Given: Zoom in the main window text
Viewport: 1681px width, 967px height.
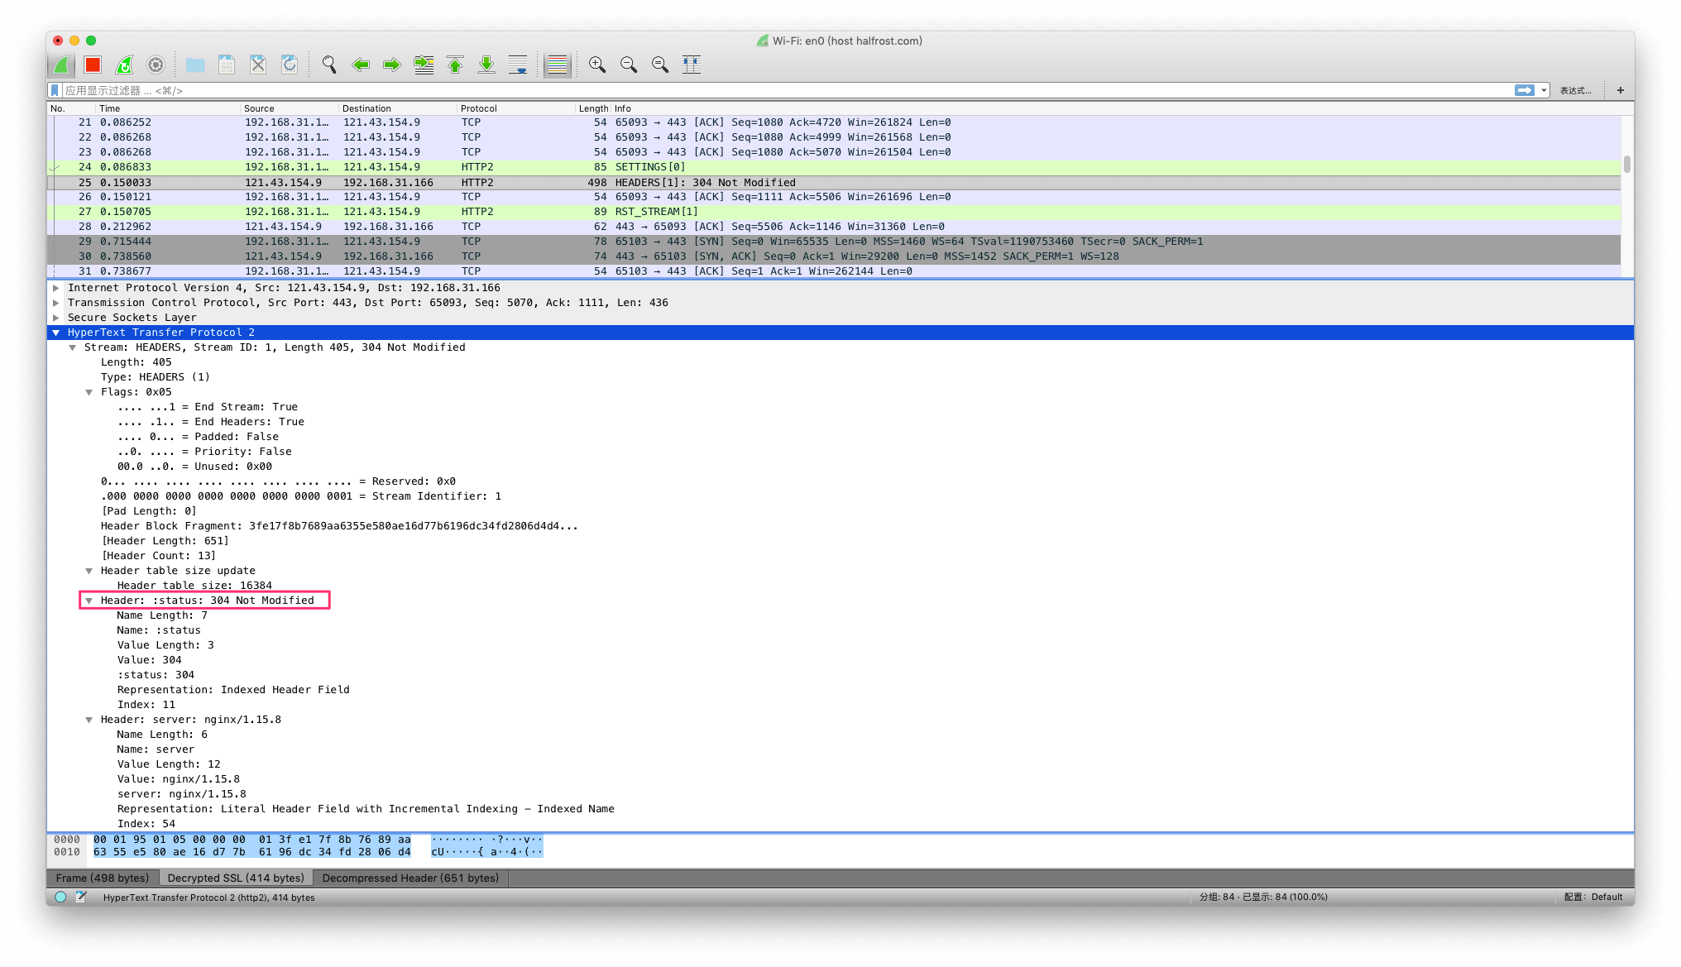Looking at the screenshot, I should (x=597, y=65).
